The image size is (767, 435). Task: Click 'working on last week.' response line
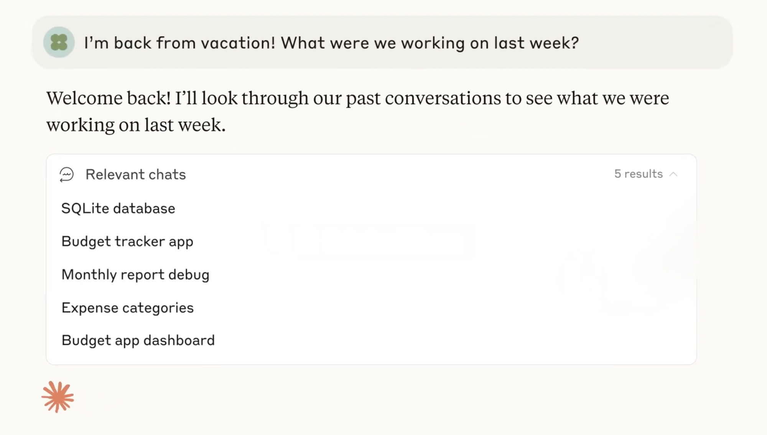pyautogui.click(x=136, y=125)
